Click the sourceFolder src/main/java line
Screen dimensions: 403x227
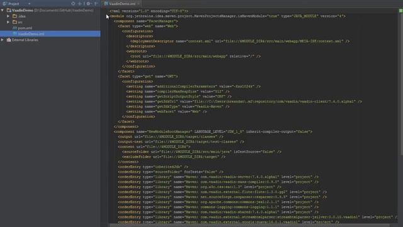(201, 152)
